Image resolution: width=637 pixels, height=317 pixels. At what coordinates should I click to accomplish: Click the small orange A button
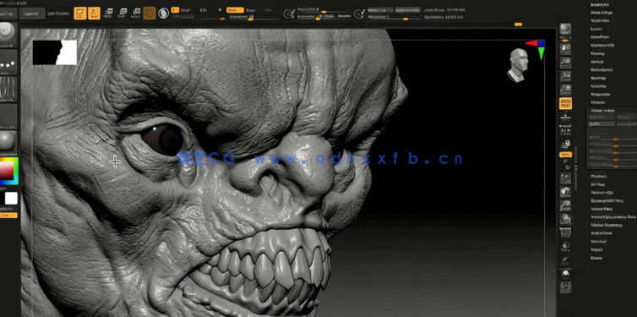pyautogui.click(x=175, y=9)
